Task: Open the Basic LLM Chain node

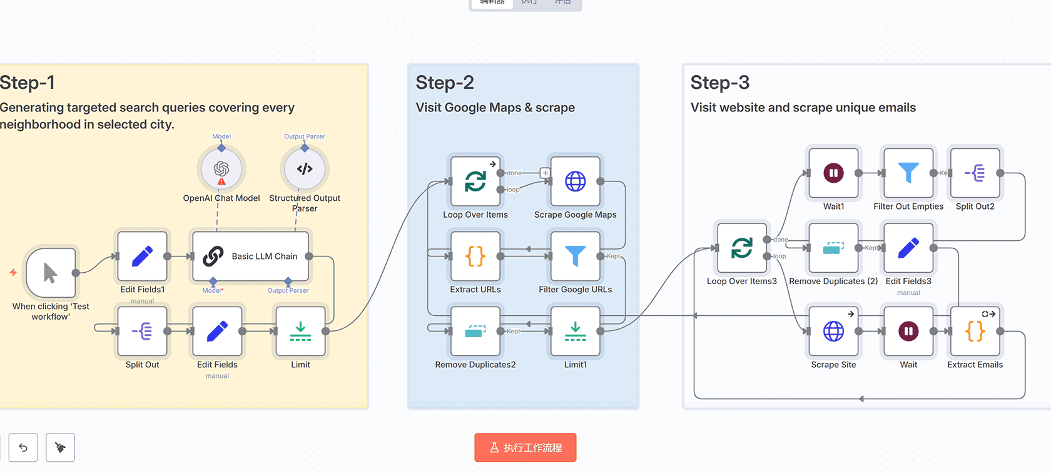Action: pos(251,257)
